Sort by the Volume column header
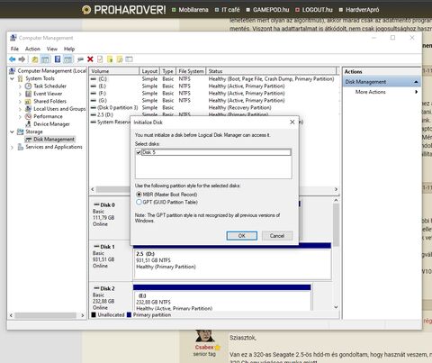This screenshot has width=432, height=363. 114,71
